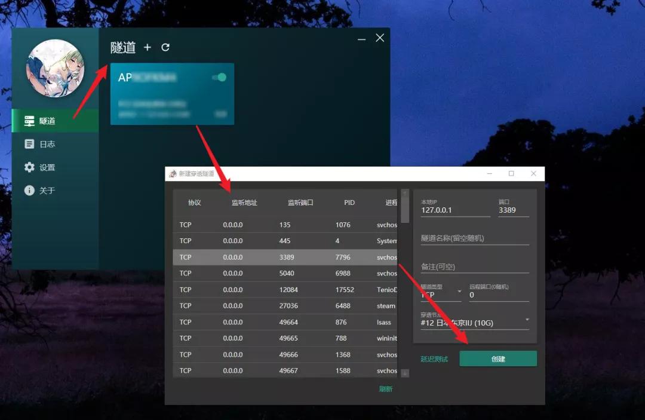
Task: Click the refresh icon beside 隧道 title
Action: tap(165, 48)
